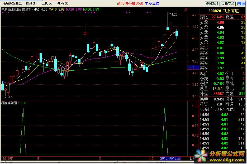
Task: Click the 卖④ price 4.05
Action: click(220, 27)
